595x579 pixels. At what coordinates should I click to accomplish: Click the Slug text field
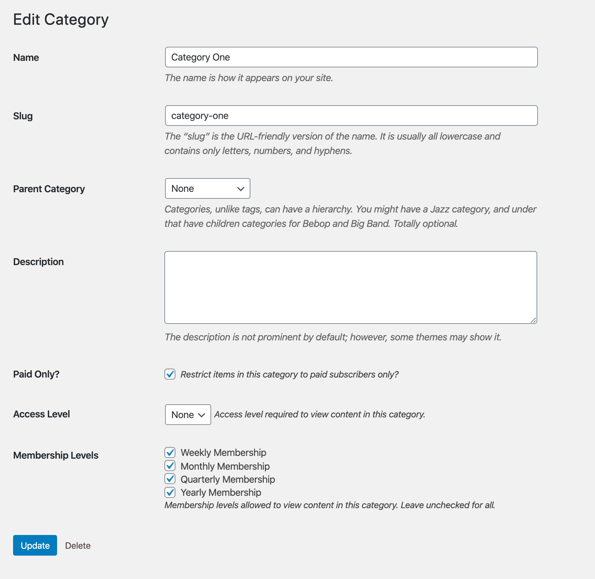tap(351, 116)
